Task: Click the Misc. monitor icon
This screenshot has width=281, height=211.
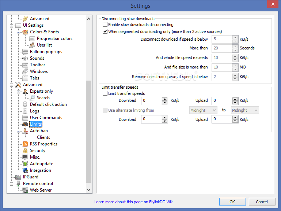Action: tap(25, 157)
